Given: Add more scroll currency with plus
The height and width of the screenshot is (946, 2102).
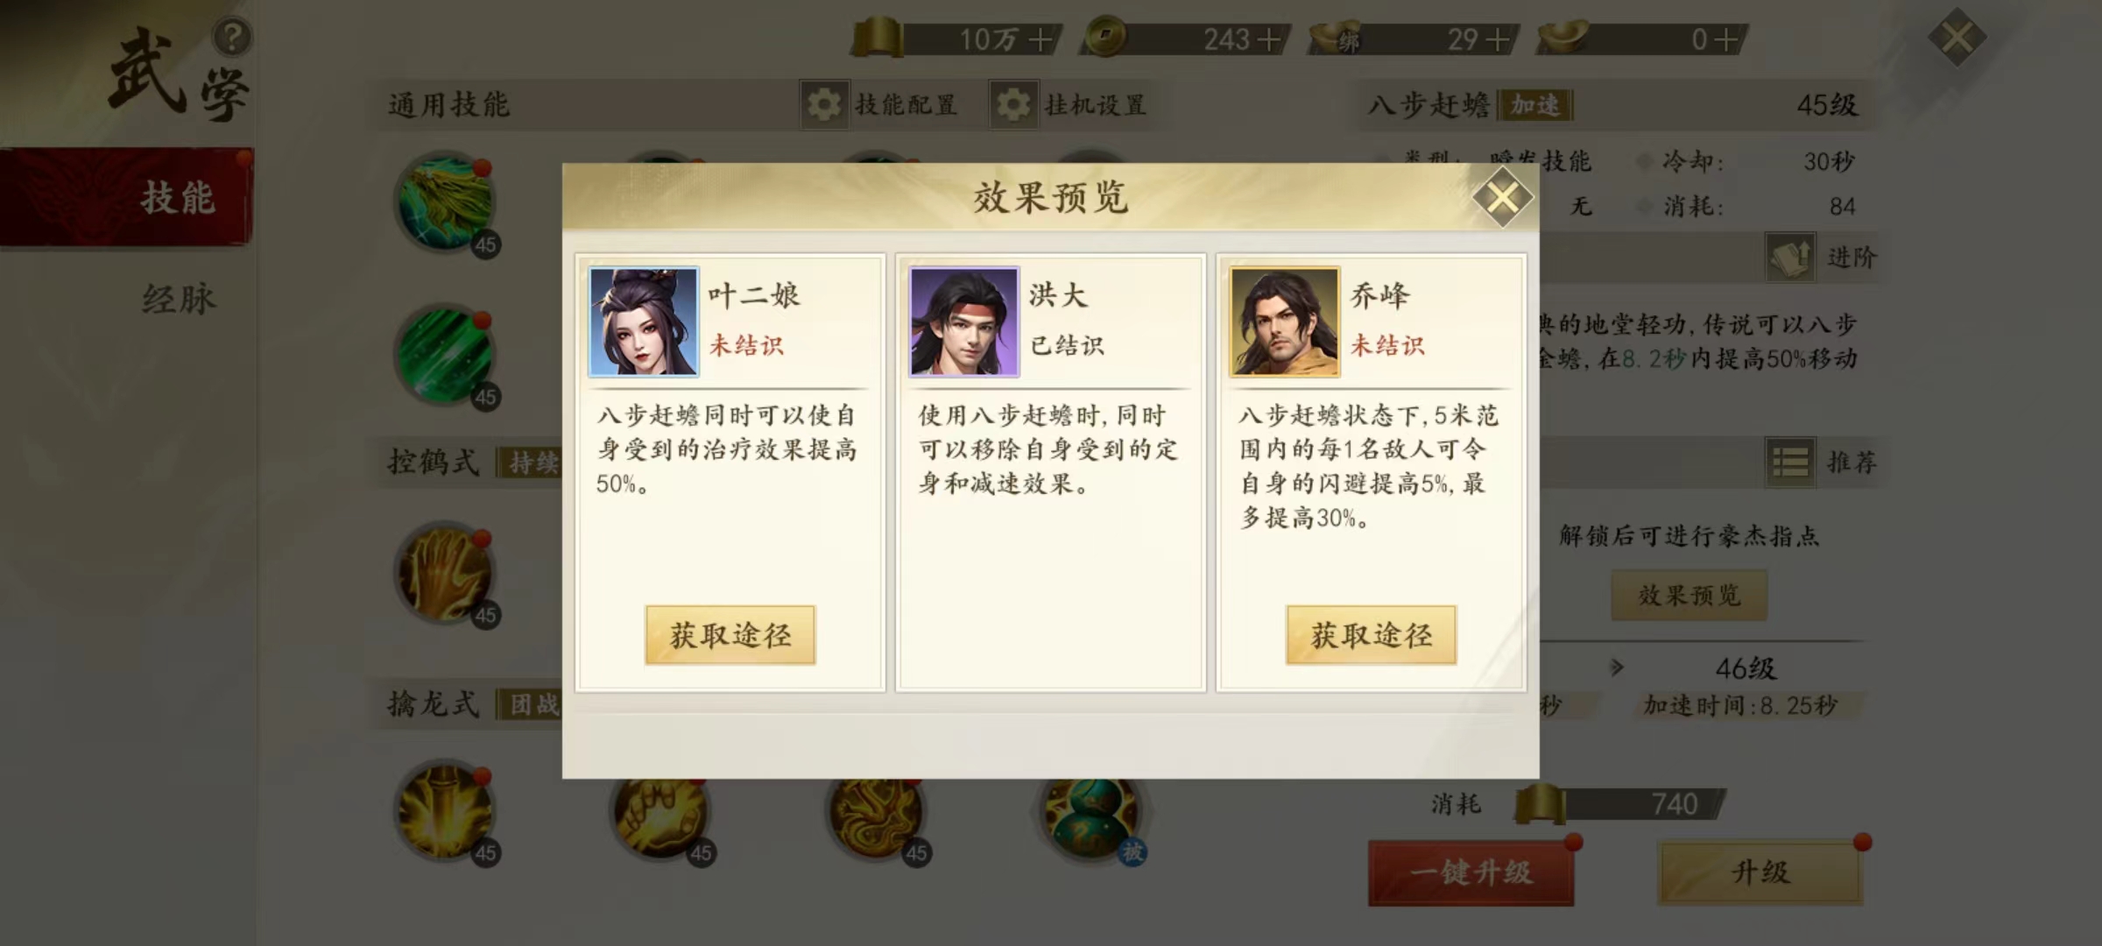Looking at the screenshot, I should pyautogui.click(x=1040, y=39).
